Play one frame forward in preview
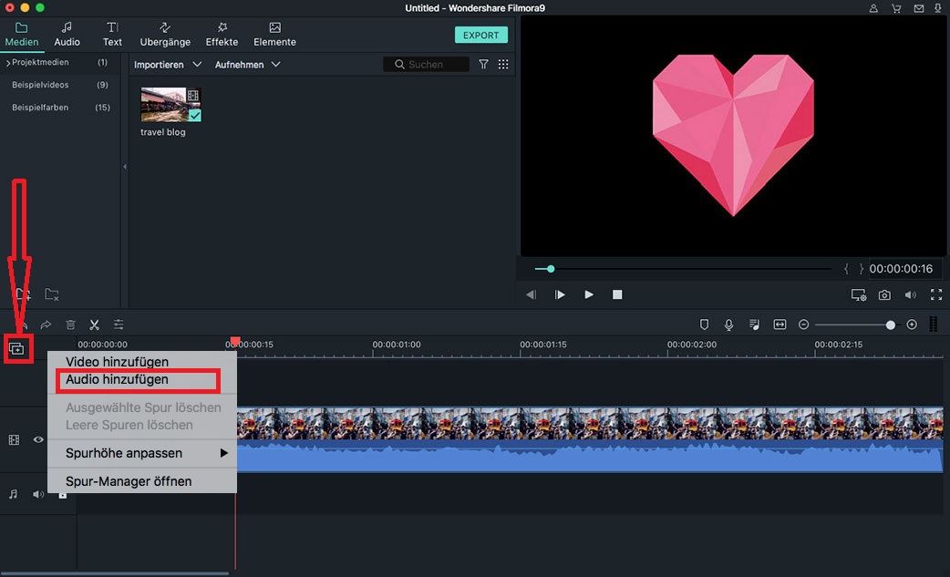The width and height of the screenshot is (950, 577). click(560, 294)
